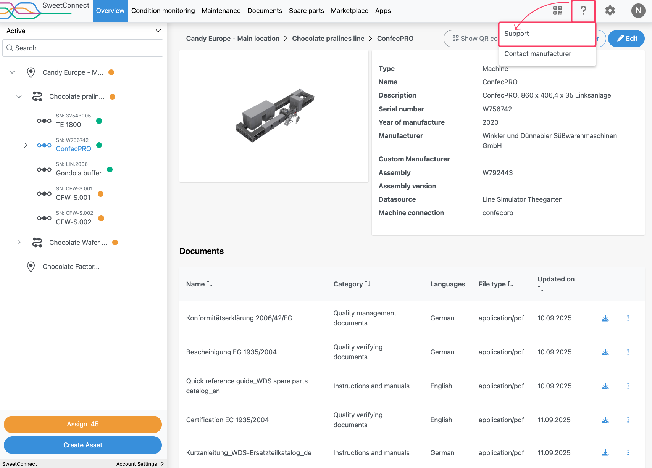The image size is (652, 468).
Task: Select CFW-S.001 in asset tree
Action: click(73, 198)
